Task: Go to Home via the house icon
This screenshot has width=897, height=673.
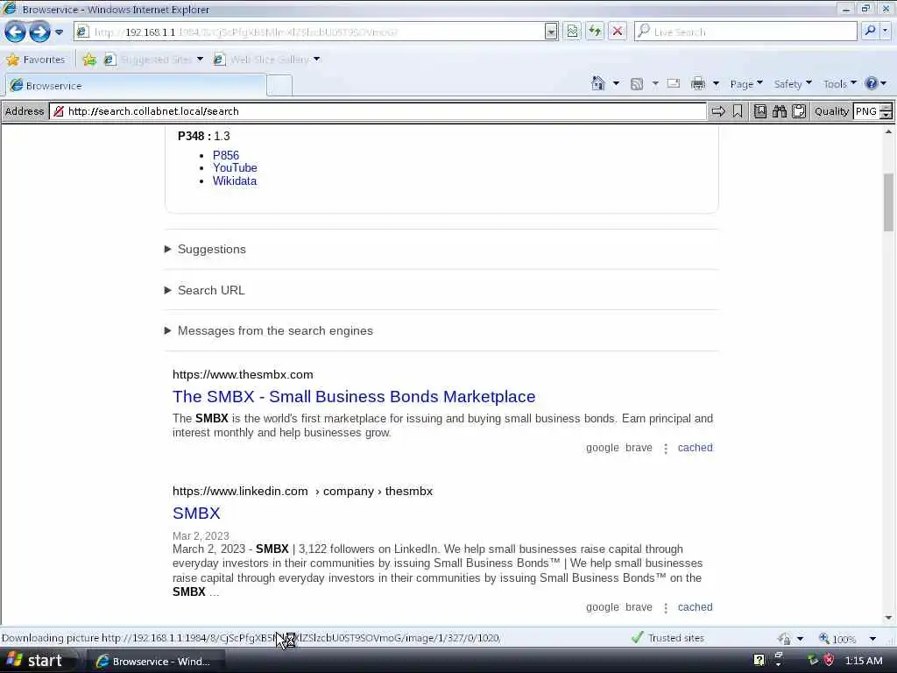Action: click(597, 84)
